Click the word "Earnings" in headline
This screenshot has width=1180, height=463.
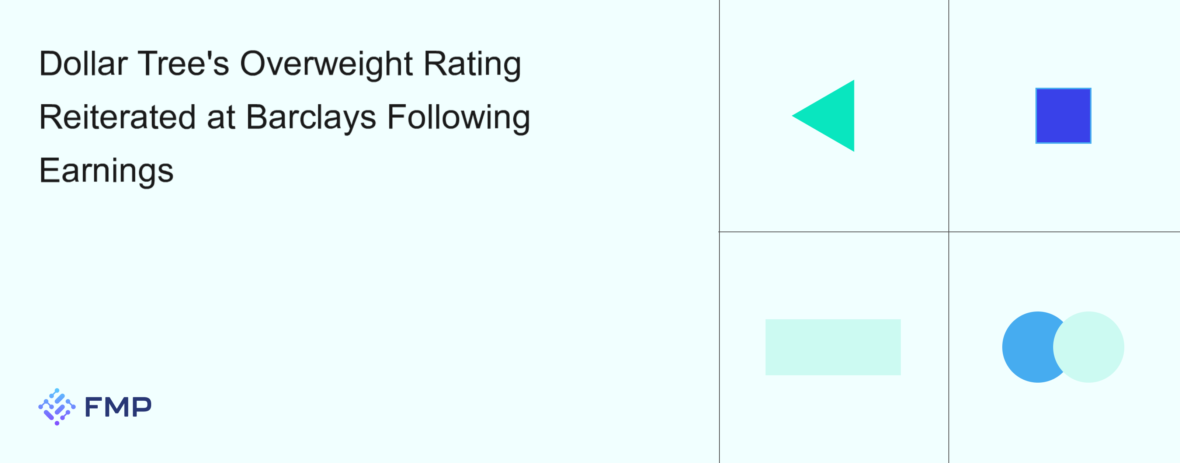[x=106, y=171]
